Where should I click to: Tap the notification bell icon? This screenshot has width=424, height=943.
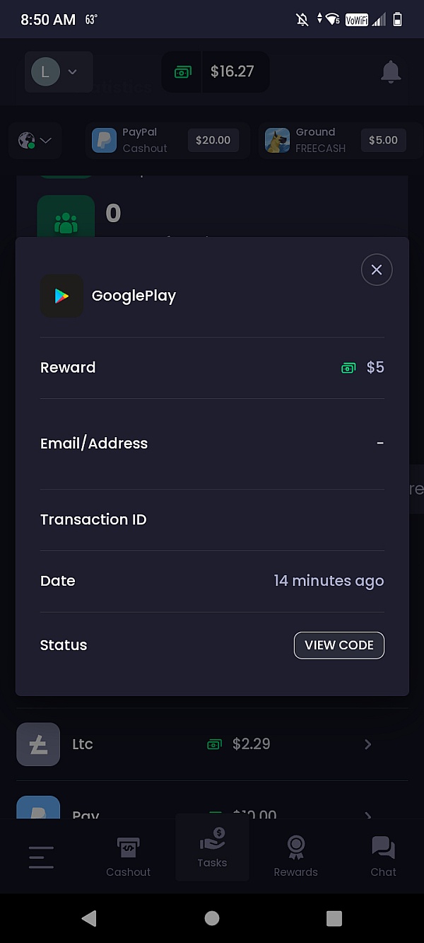click(x=390, y=71)
